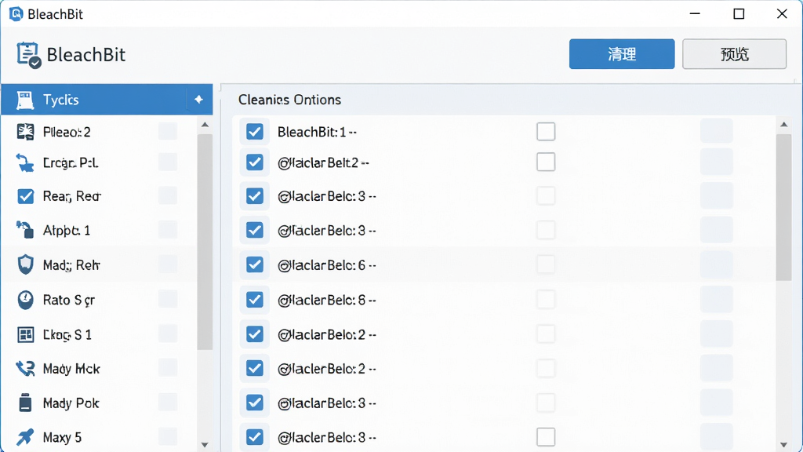This screenshot has height=452, width=803.
Task: Uncheck the @lacler Belc: 6 checkbox
Action: click(255, 264)
